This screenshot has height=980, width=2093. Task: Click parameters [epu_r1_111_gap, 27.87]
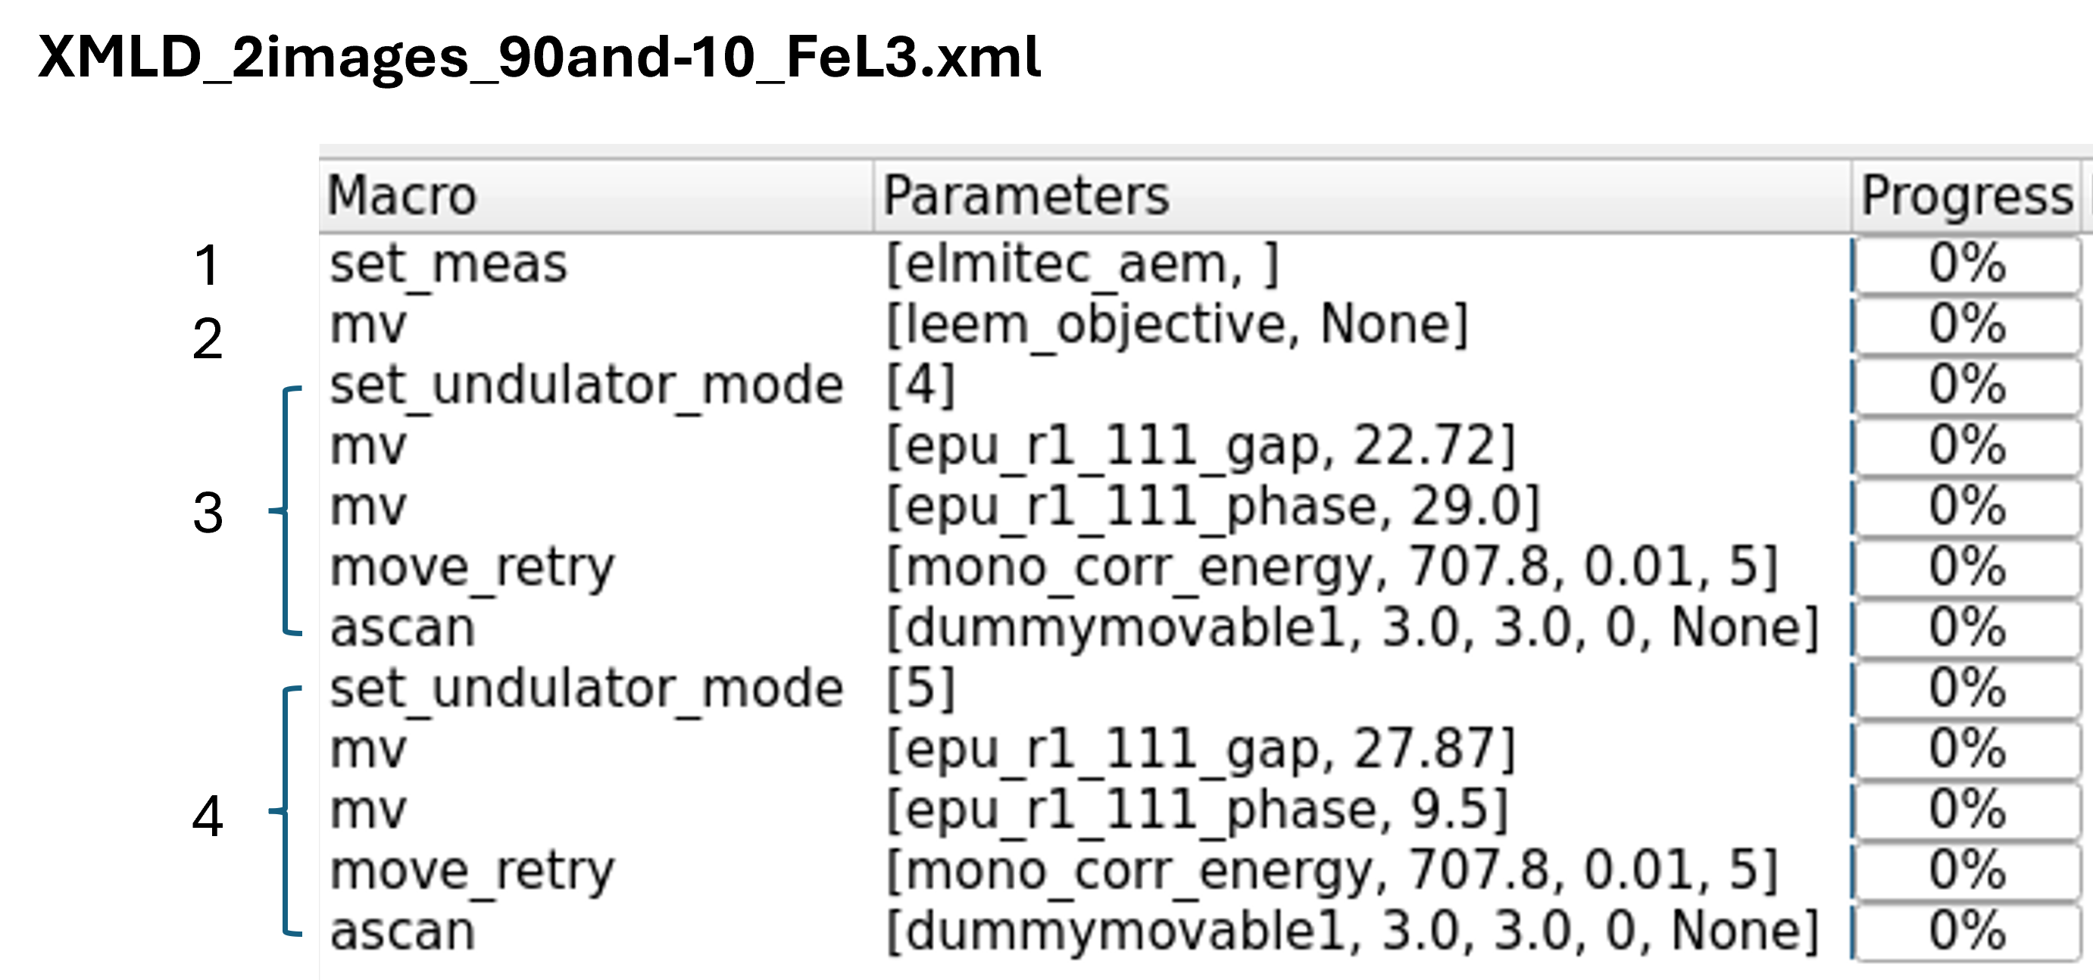[1200, 749]
